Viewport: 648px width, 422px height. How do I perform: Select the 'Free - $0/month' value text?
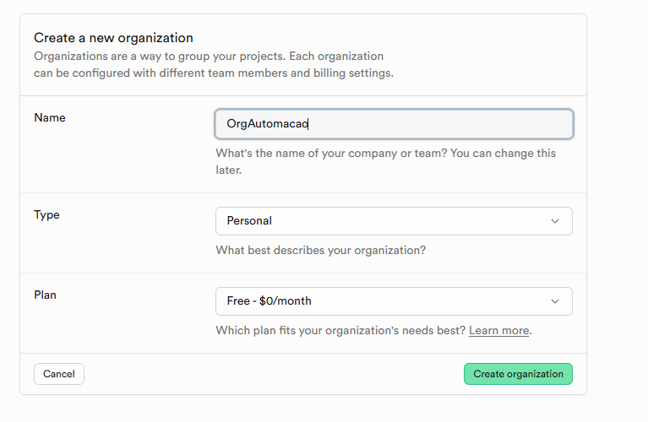coord(269,301)
